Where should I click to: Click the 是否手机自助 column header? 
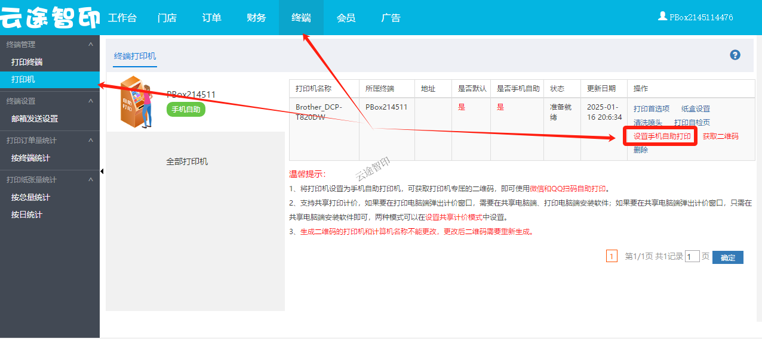point(517,89)
